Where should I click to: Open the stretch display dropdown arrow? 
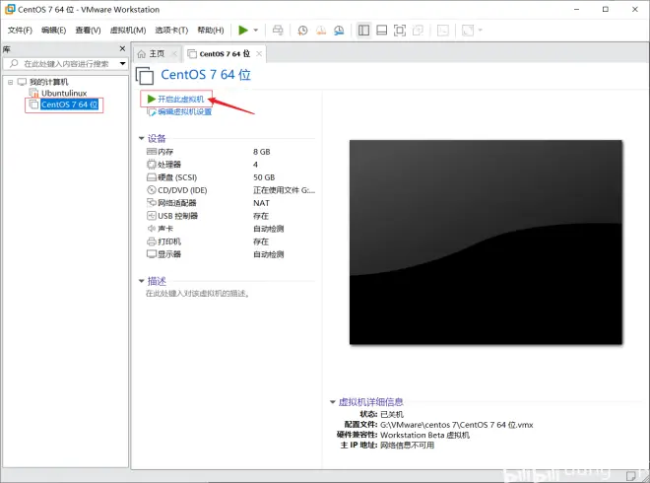click(x=481, y=30)
